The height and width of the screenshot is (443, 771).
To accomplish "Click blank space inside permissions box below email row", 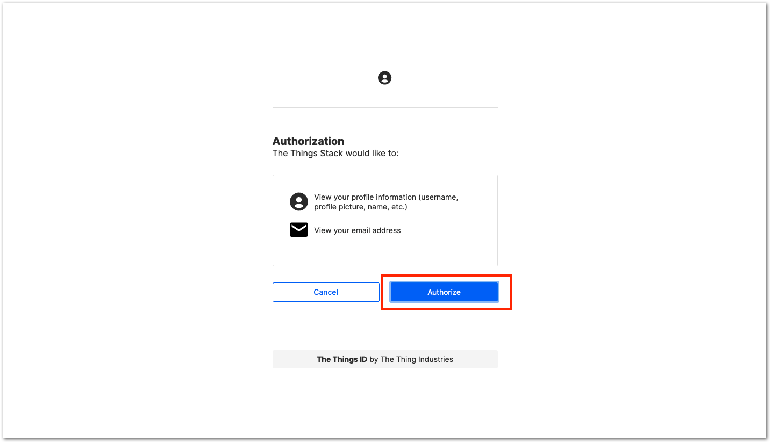I will [x=385, y=251].
